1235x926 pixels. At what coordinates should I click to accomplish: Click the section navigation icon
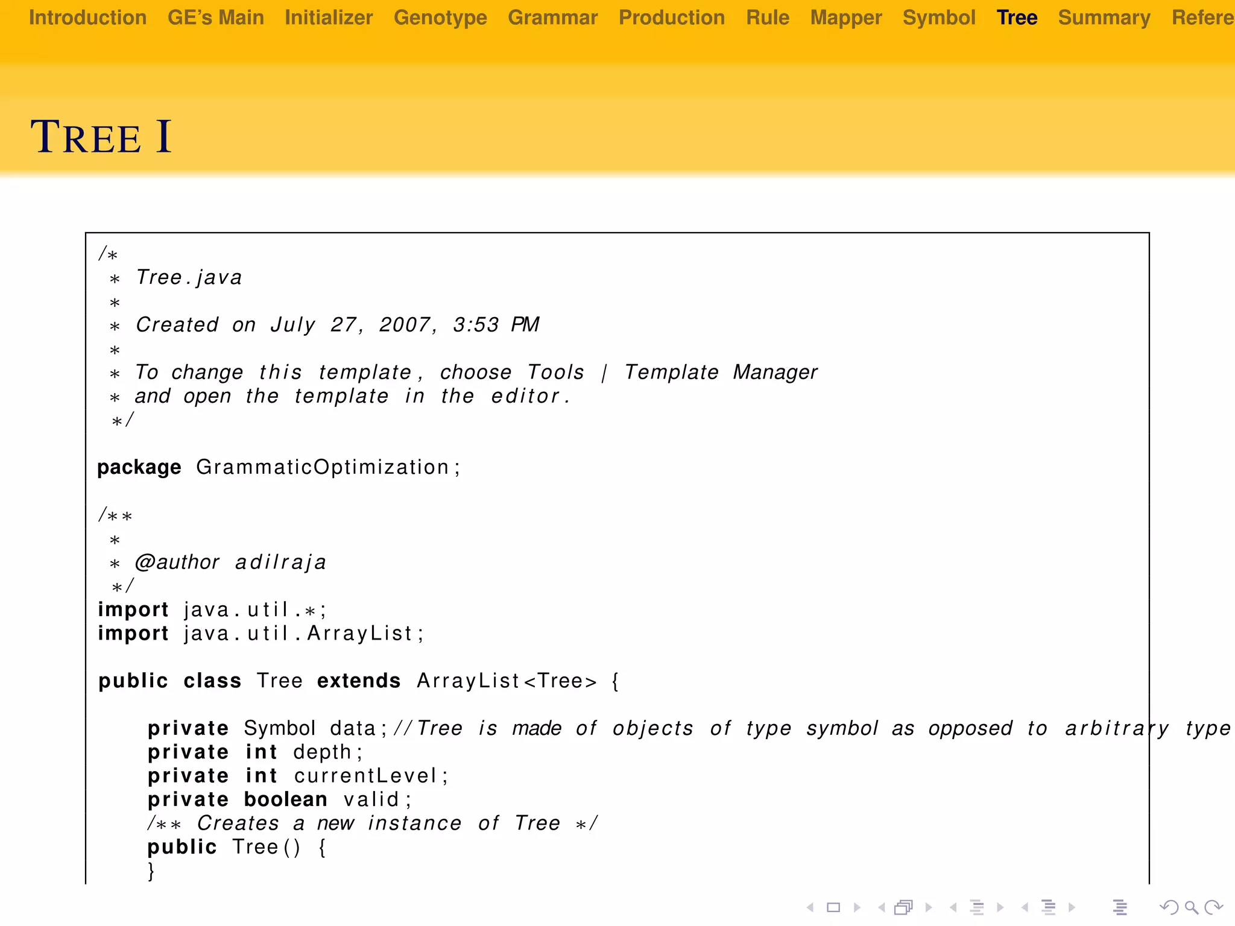coord(1049,907)
